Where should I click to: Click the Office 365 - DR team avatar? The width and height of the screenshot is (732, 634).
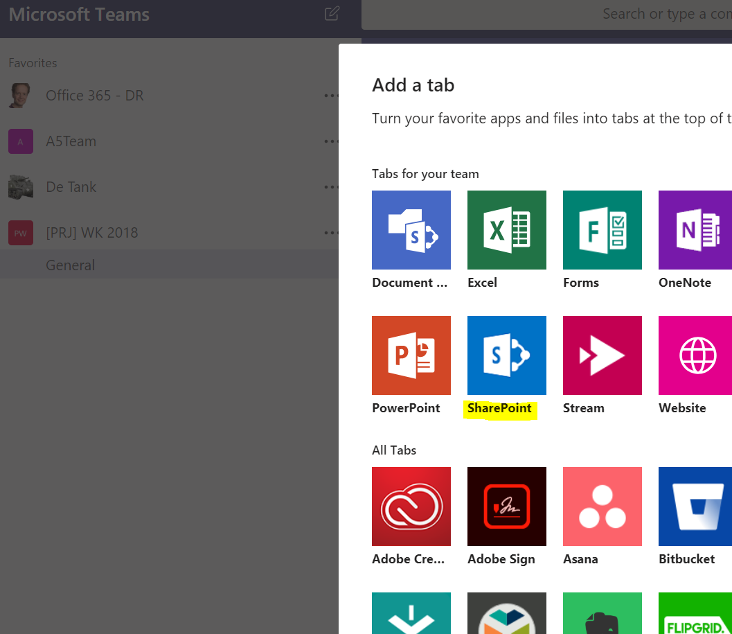(20, 96)
